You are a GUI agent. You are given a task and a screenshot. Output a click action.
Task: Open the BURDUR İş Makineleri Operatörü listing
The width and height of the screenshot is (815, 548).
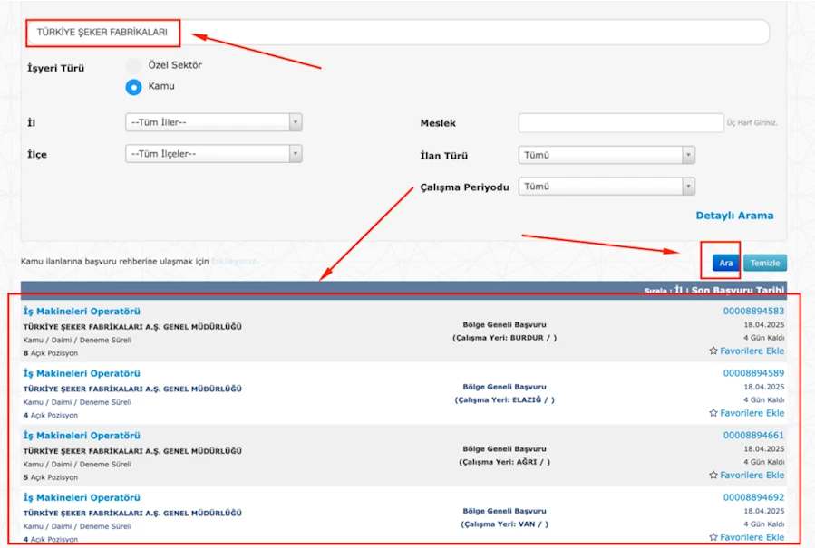point(82,312)
